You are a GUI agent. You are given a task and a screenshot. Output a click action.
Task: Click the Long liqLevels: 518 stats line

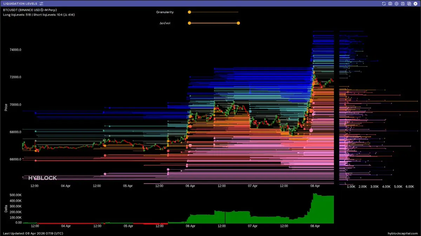[x=39, y=15]
